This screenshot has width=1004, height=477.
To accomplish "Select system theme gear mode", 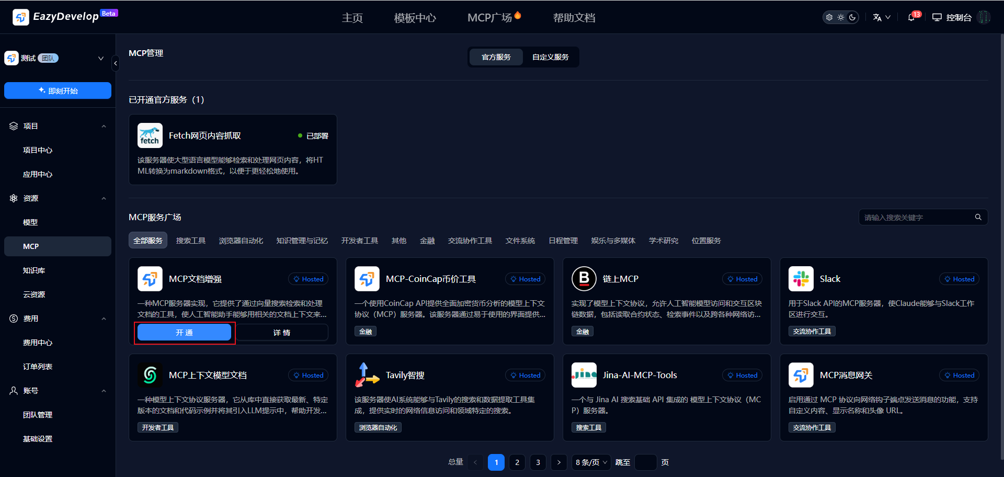I will coord(829,17).
